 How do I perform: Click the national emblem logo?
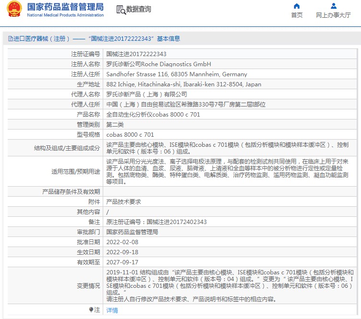14,9
